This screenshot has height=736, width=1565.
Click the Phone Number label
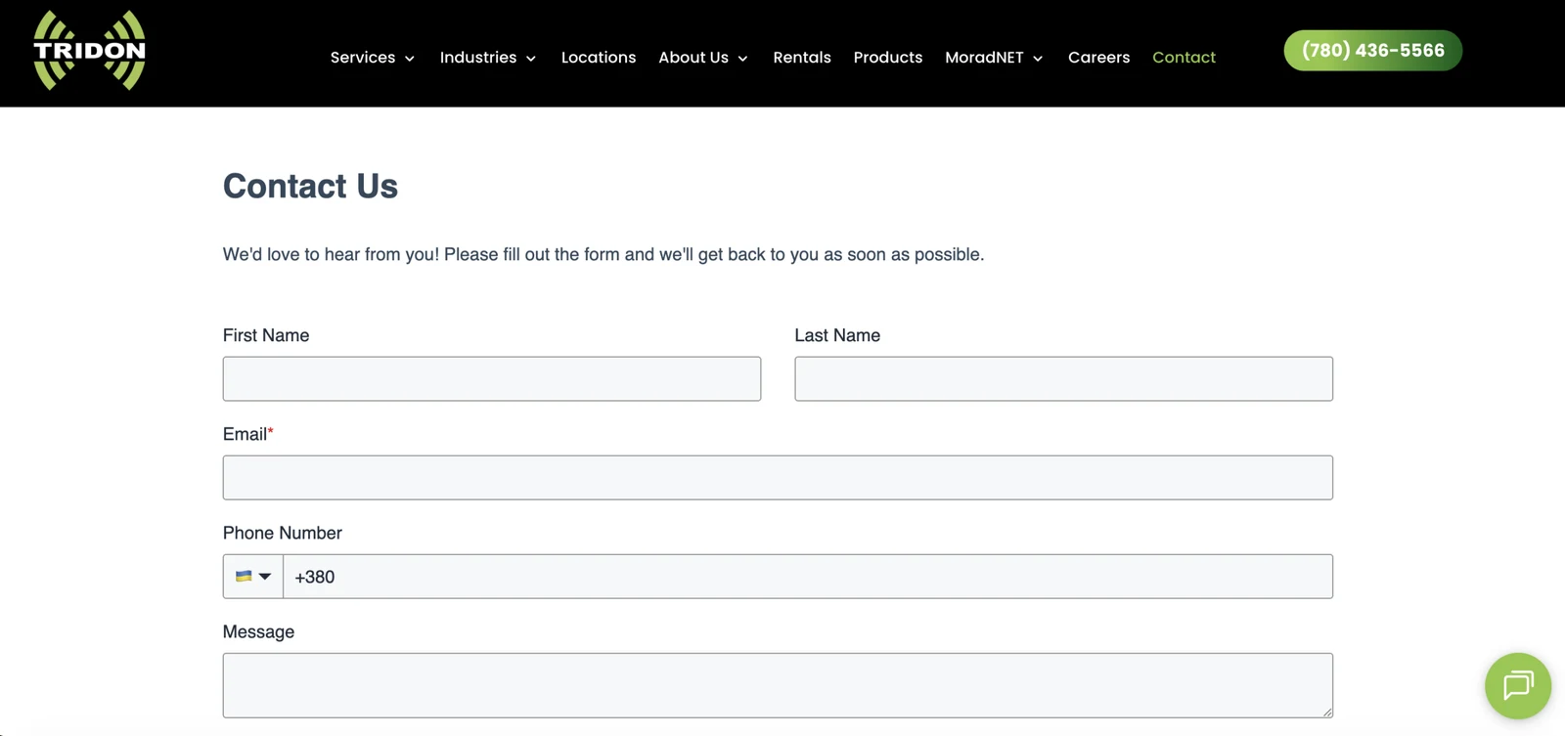pos(283,533)
